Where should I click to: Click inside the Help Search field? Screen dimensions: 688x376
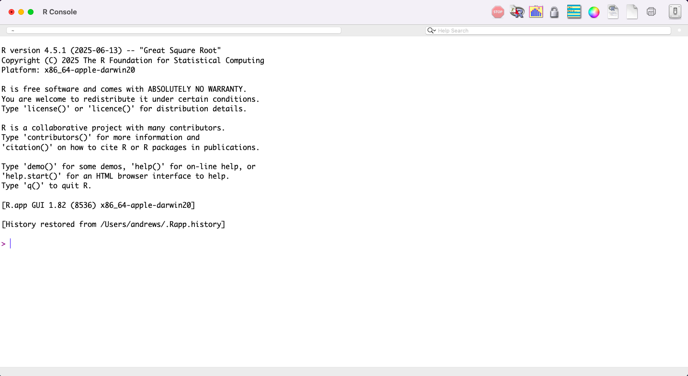(551, 31)
